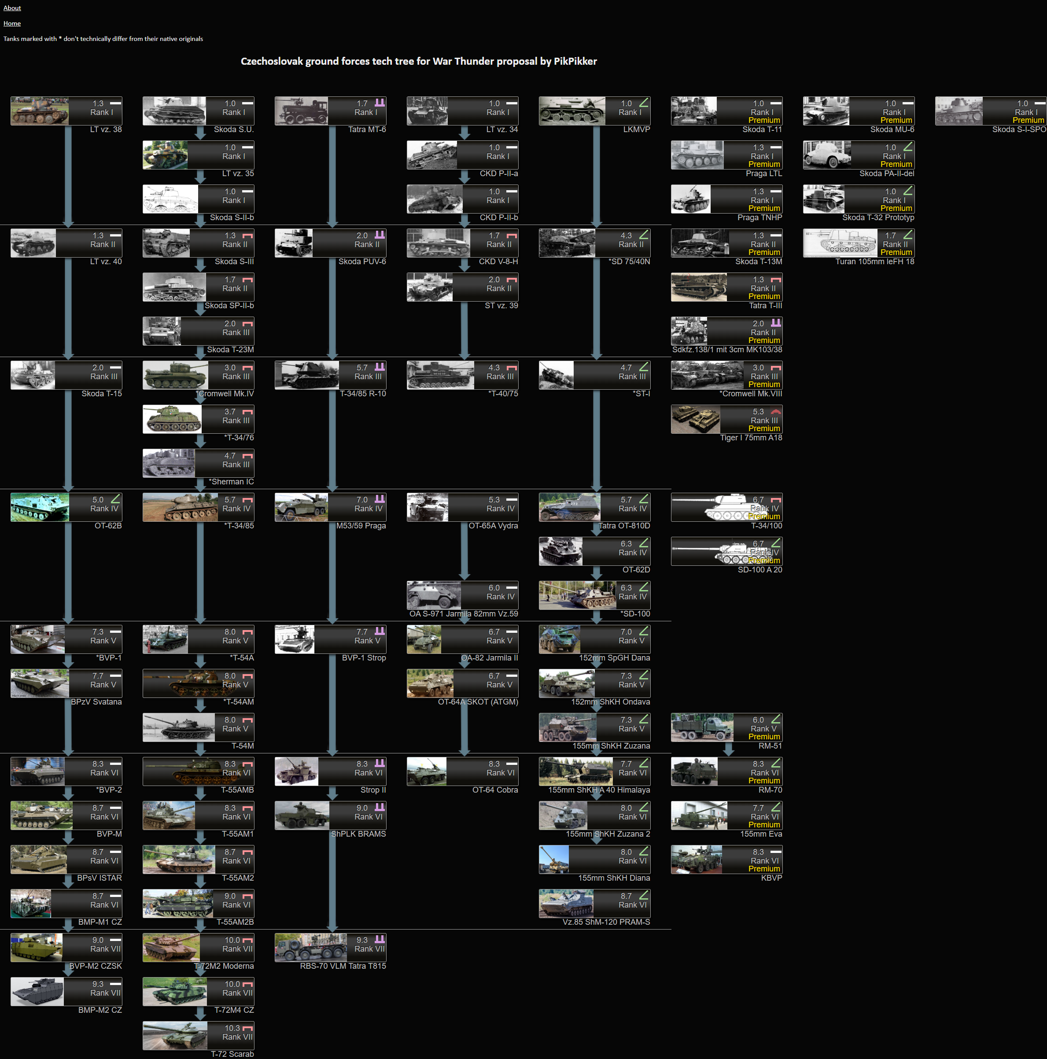This screenshot has width=1047, height=1059.
Task: Click the light tank icon on LT vz. 34
Action: (512, 103)
